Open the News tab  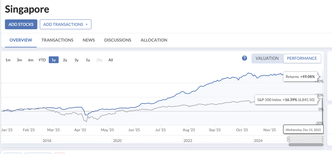coord(89,40)
